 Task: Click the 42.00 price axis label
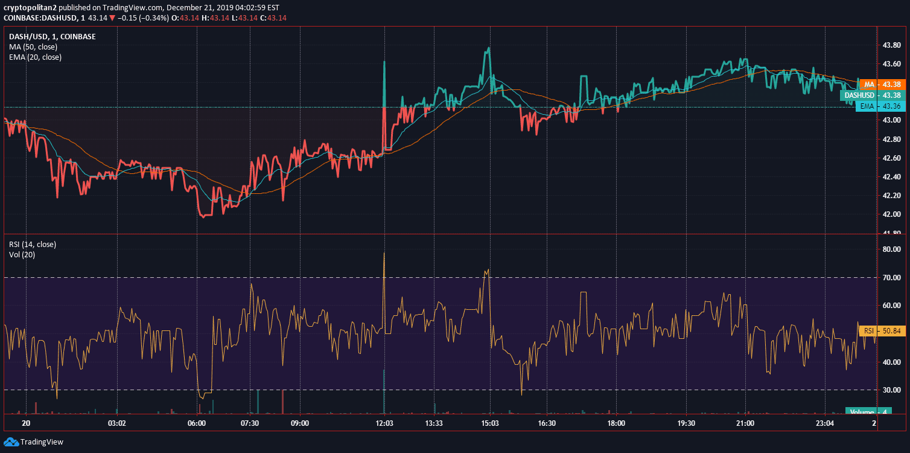pos(892,214)
